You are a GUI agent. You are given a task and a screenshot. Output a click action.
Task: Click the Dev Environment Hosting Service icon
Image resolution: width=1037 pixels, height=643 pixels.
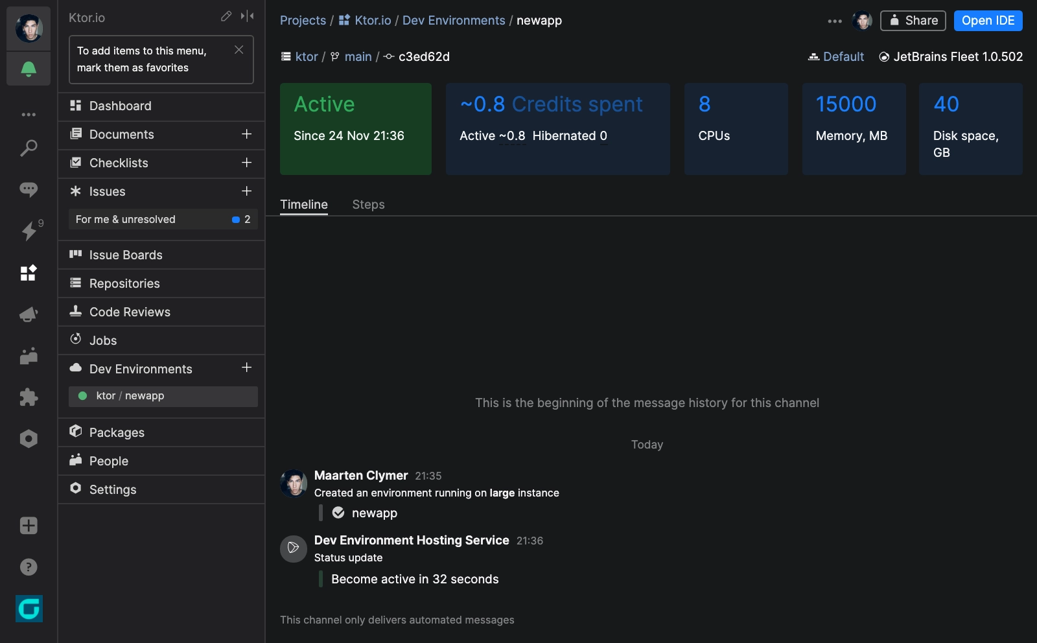pos(294,548)
